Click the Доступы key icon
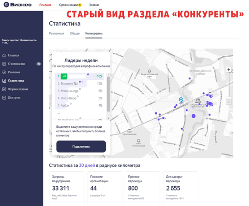 pos(4,97)
